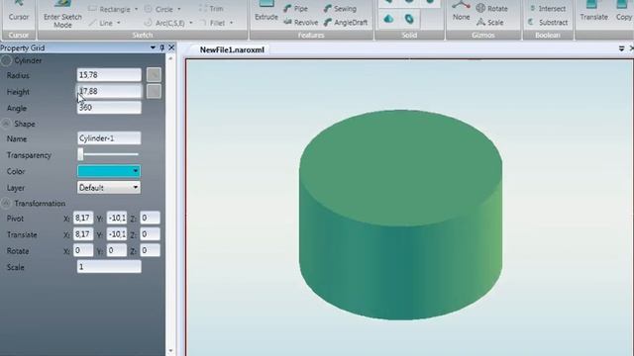Click the Angle input field
This screenshot has width=634, height=356.
point(109,108)
